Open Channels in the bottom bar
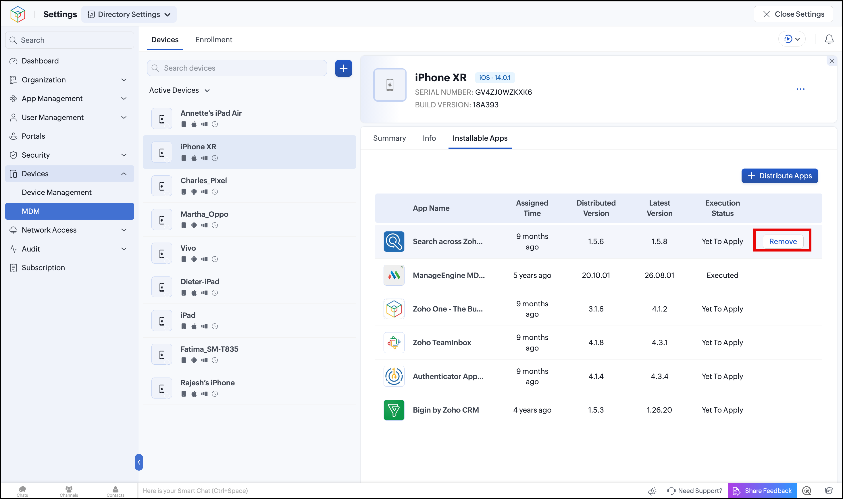Viewport: 843px width, 499px height. click(x=69, y=491)
